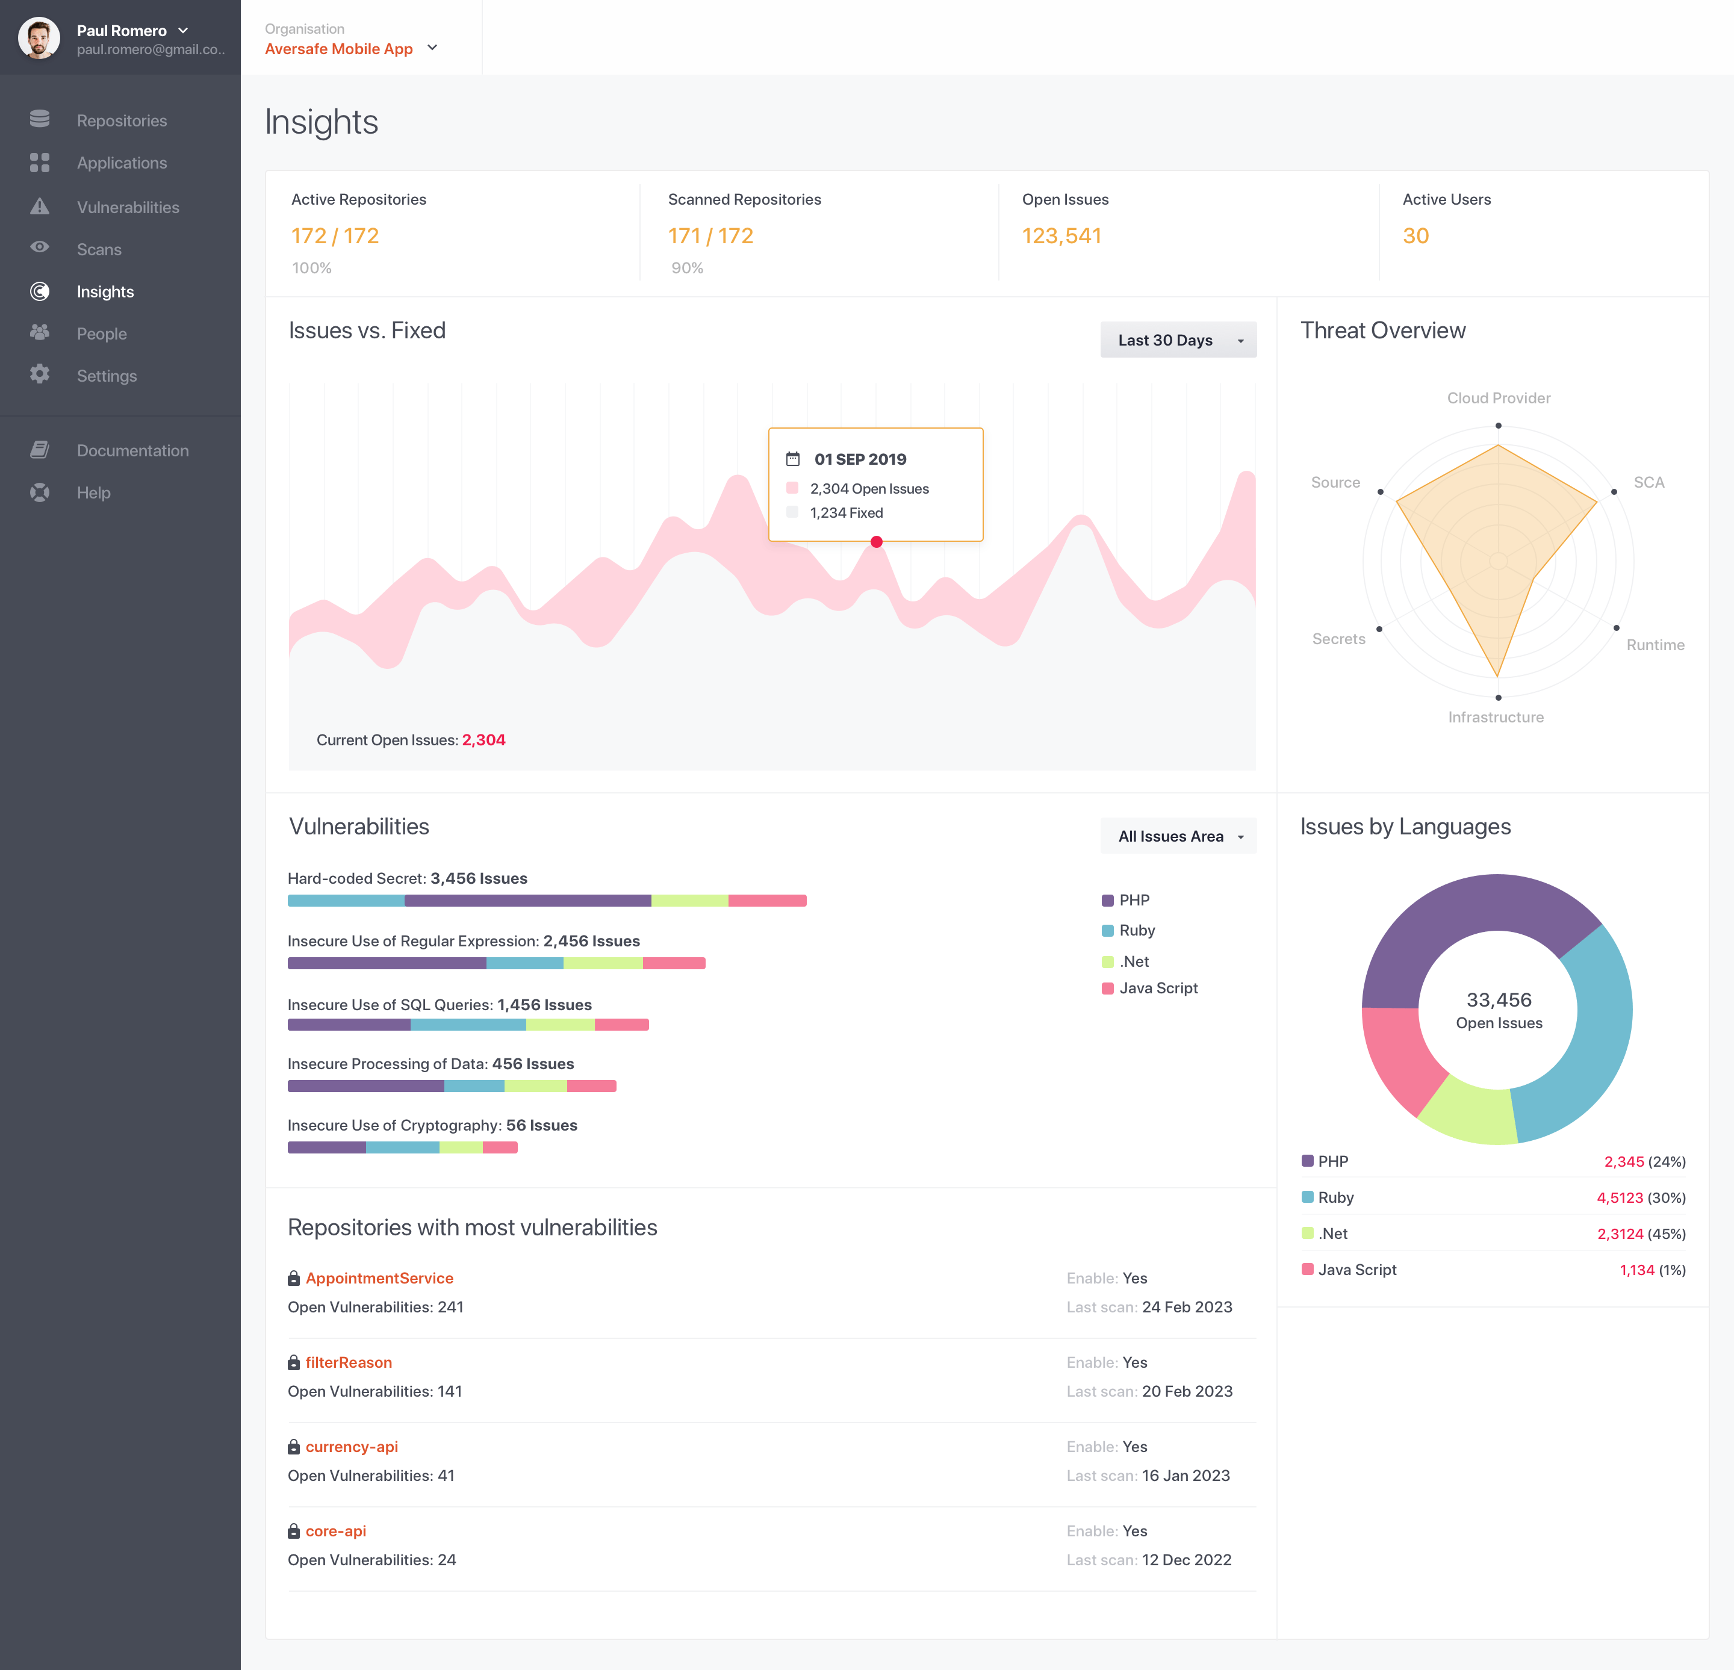This screenshot has height=1670, width=1734.
Task: Click the lock icon beside AppointmentService
Action: click(x=294, y=1278)
